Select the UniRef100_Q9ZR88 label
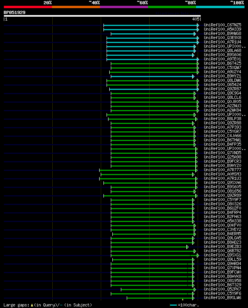The image size is (248, 308). tap(222, 123)
